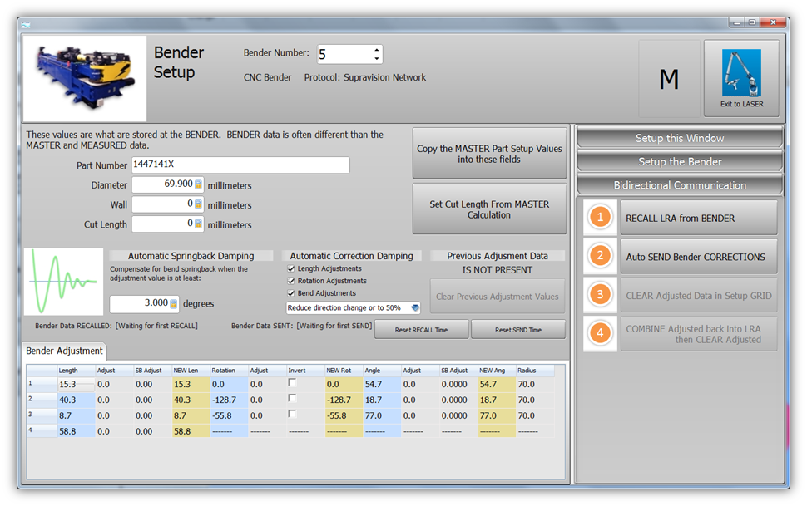The image size is (807, 506).
Task: Click in the Part Number text field
Action: tap(240, 165)
